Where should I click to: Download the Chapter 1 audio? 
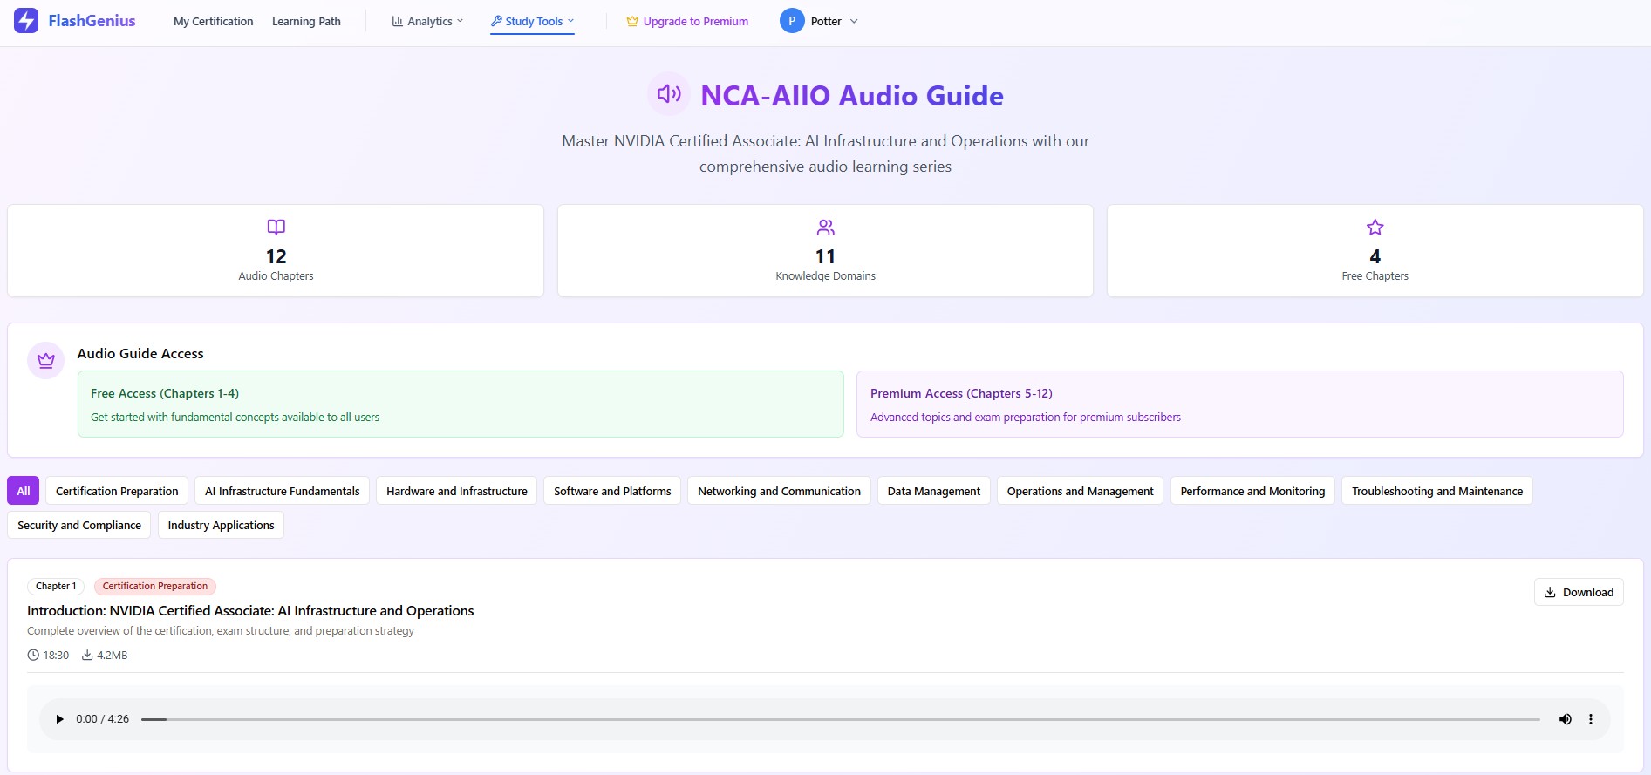[1579, 592]
